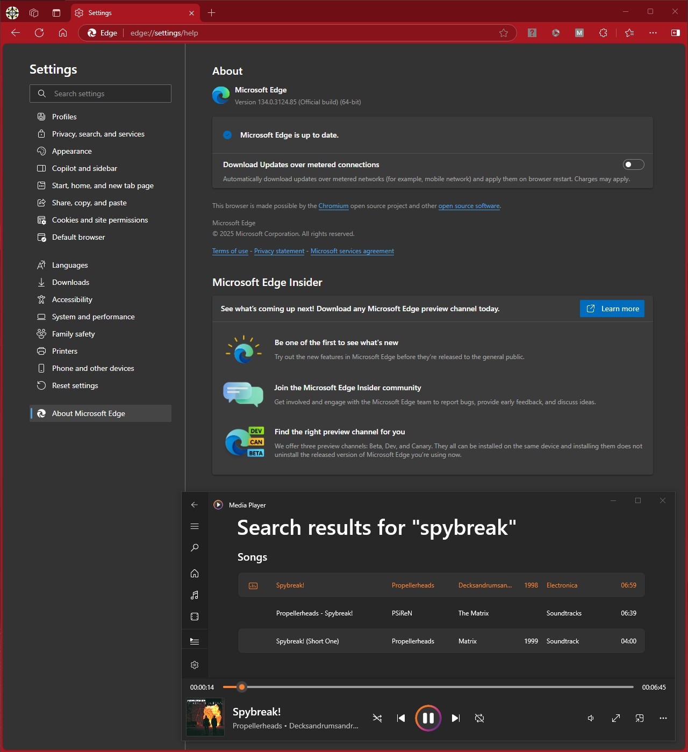
Task: Open Media Player play queue
Action: click(195, 641)
